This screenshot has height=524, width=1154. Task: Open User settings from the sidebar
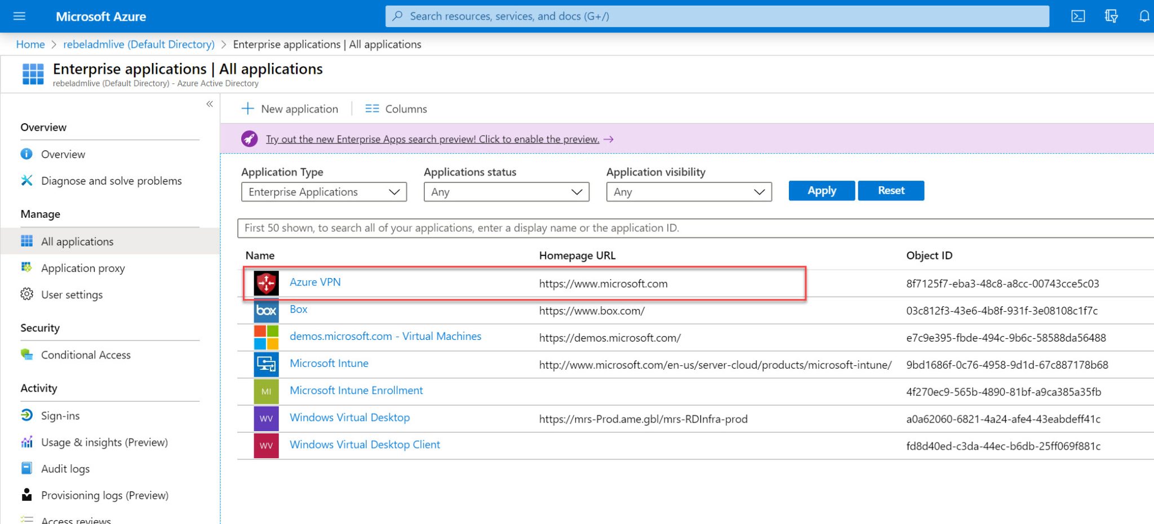click(72, 294)
